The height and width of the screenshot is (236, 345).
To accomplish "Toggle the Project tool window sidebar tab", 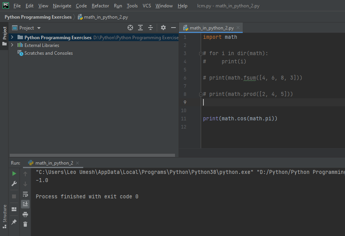I will (x=5, y=36).
